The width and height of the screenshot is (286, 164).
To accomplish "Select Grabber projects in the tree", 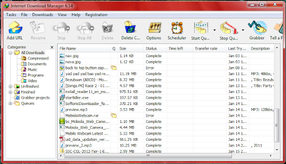I will (x=32, y=98).
